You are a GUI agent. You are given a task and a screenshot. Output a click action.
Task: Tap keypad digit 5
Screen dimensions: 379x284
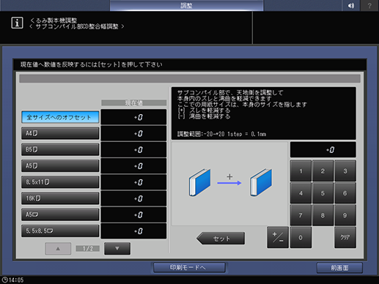pos(323,193)
